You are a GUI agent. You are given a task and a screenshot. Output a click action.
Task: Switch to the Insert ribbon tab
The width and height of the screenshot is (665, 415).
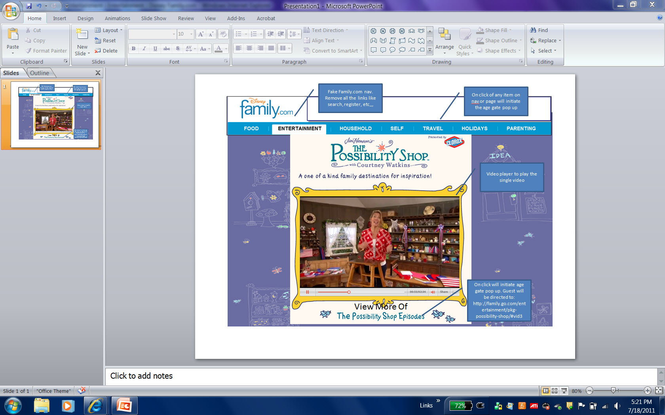60,18
